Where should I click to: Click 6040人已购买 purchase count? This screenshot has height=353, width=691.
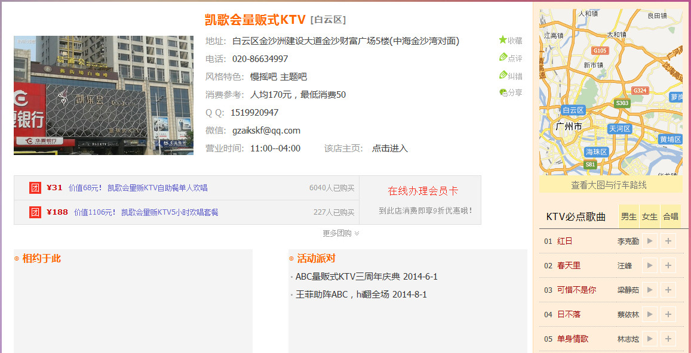tap(332, 188)
